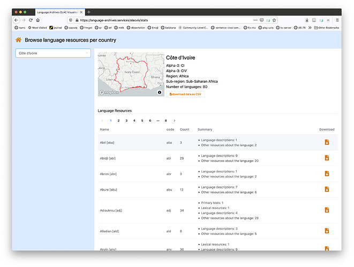This screenshot has width=354, height=267.
Task: Open the sentence-view bookmark
Action: point(226,28)
